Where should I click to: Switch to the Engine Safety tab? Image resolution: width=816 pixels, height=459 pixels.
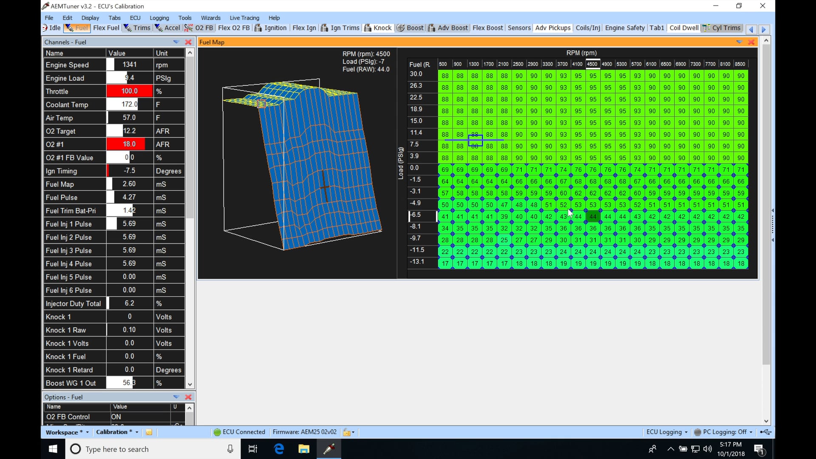(x=625, y=28)
